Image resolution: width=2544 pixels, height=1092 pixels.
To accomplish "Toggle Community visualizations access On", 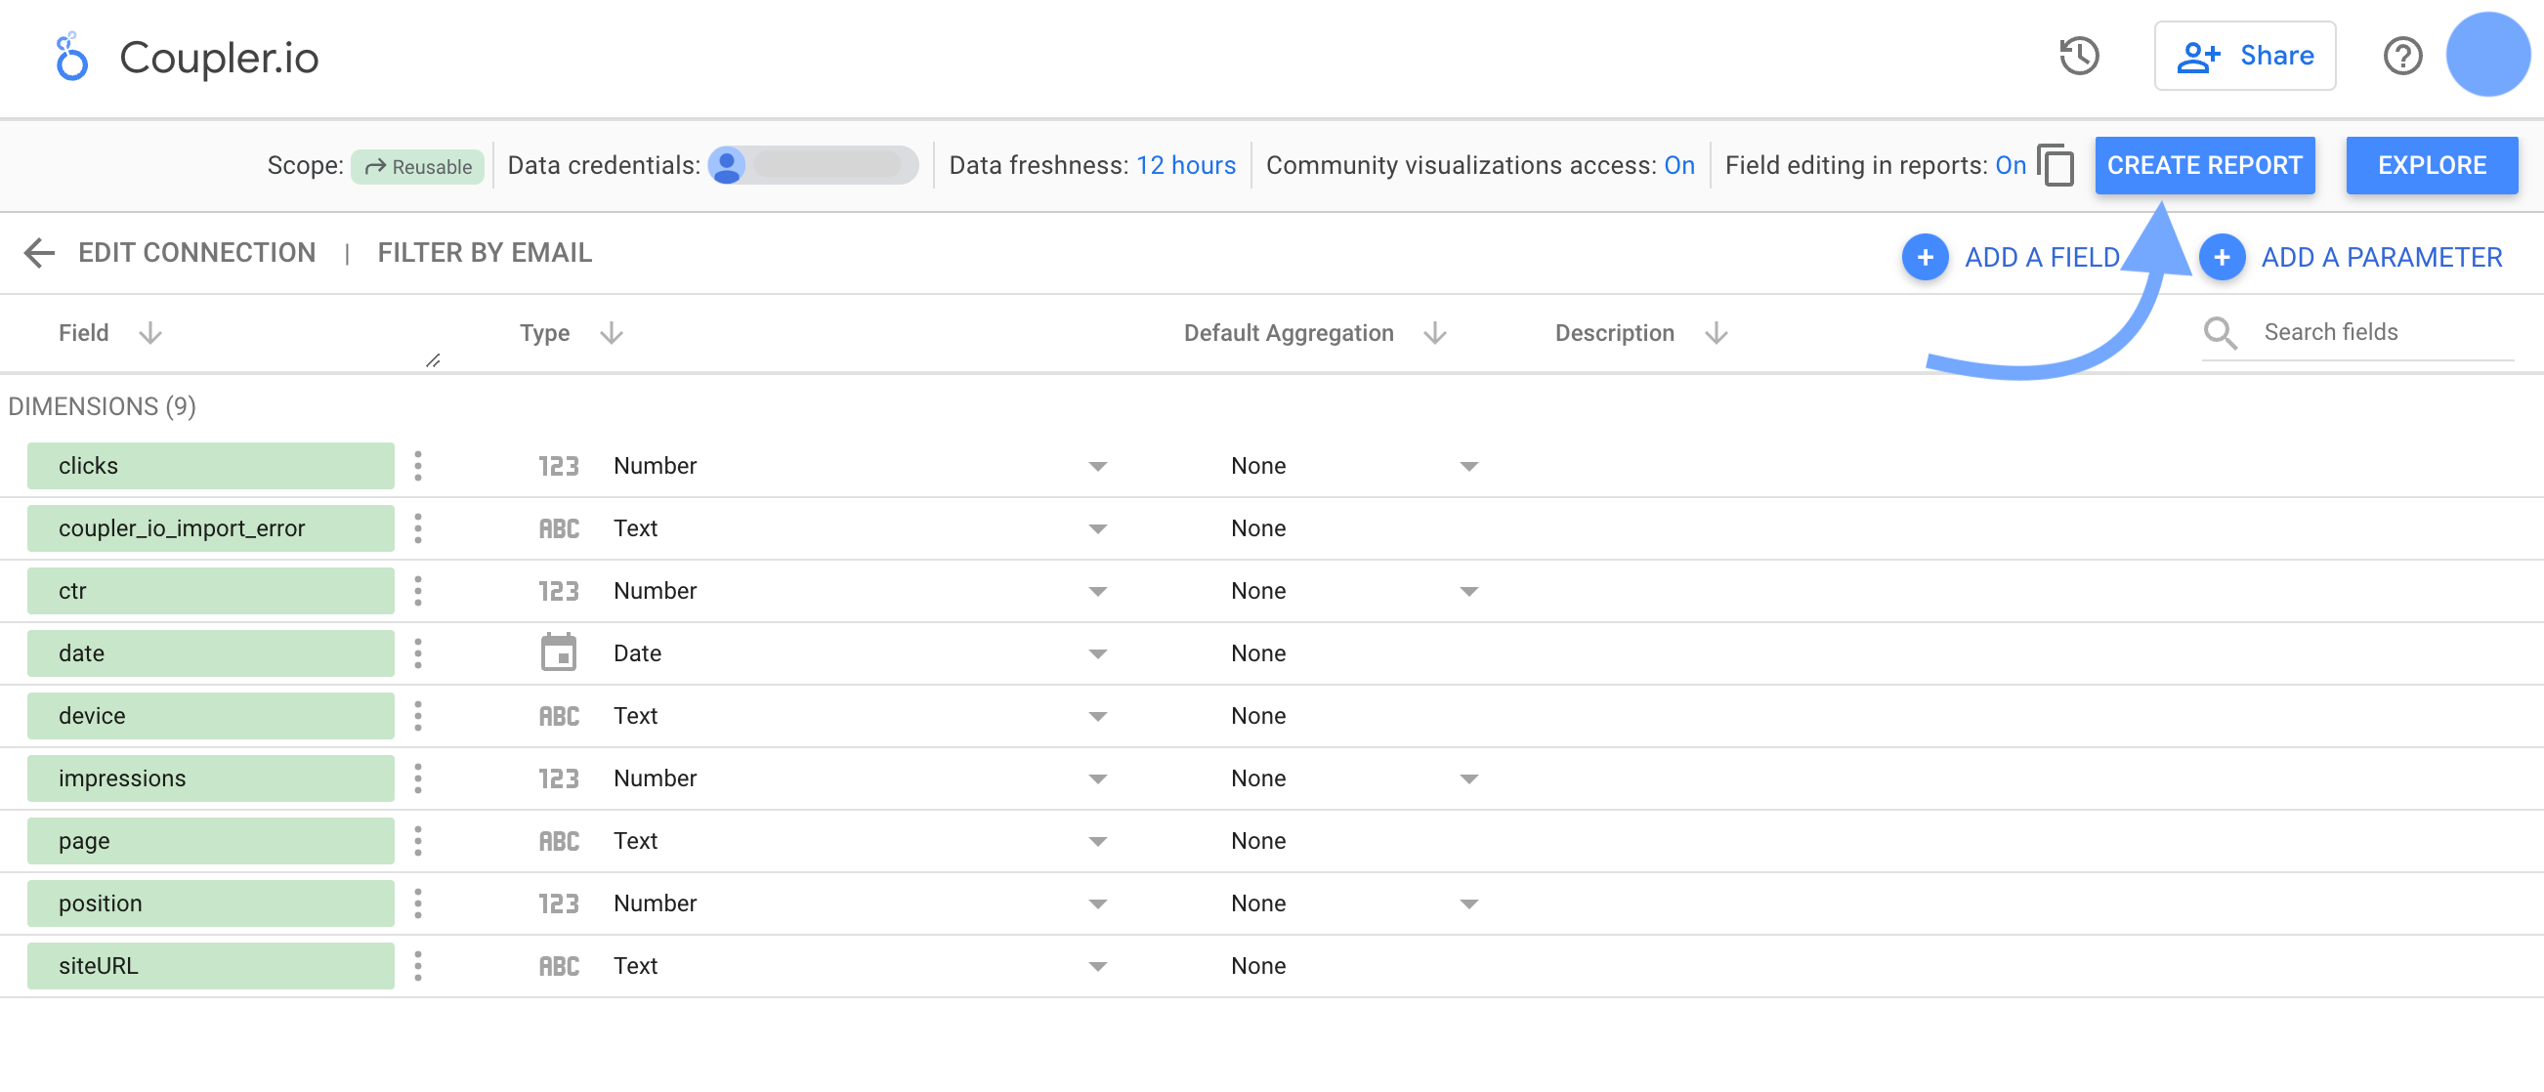I will click(x=1678, y=165).
